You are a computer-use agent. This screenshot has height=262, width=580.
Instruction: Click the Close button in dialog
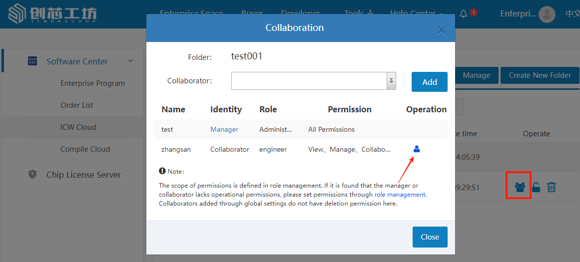[x=430, y=237]
